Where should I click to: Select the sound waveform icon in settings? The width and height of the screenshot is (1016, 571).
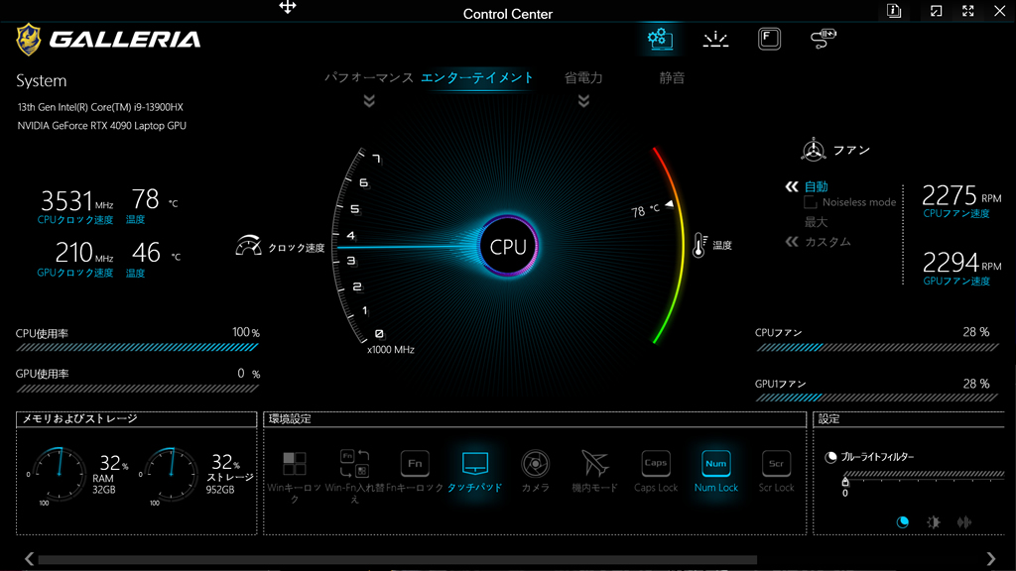pyautogui.click(x=964, y=521)
